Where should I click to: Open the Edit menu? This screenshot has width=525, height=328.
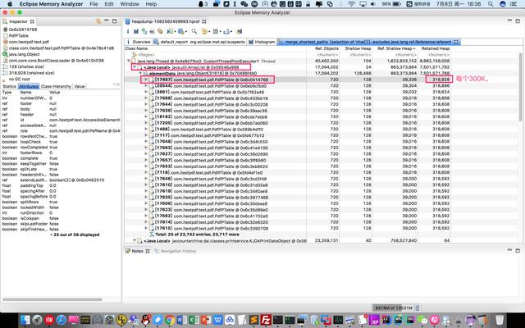coord(109,4)
